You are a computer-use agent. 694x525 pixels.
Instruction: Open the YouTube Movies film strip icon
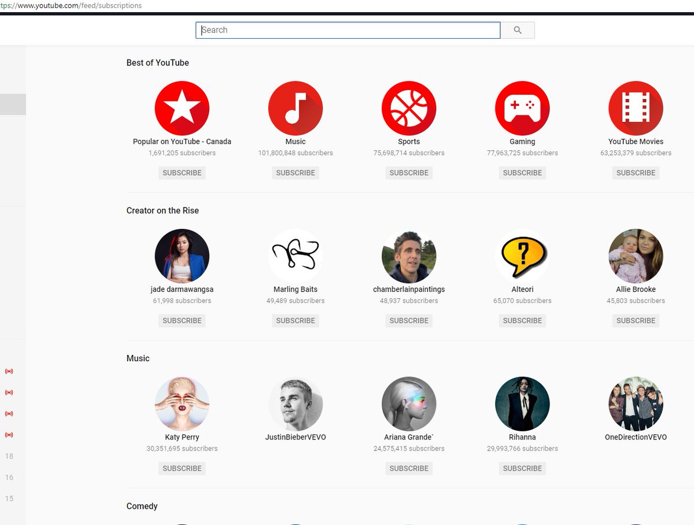[636, 108]
